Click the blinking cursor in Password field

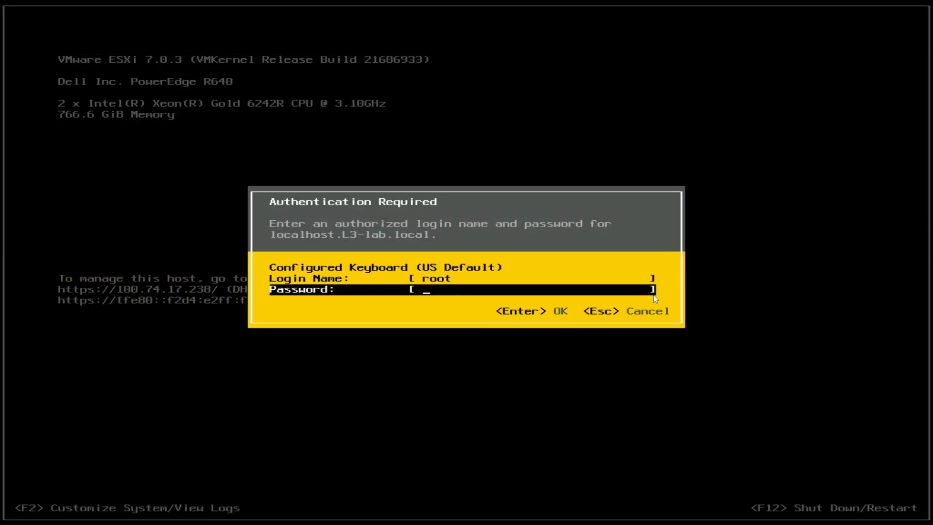tap(427, 291)
